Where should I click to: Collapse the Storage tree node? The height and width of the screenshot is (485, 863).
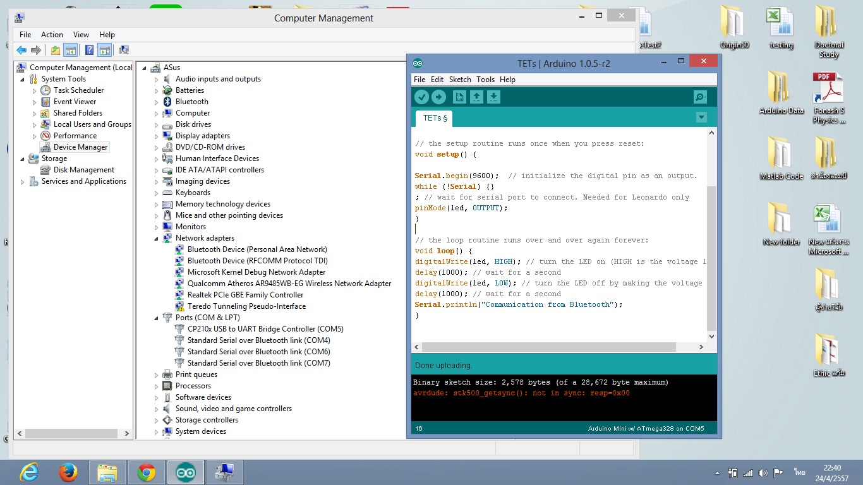(x=23, y=159)
